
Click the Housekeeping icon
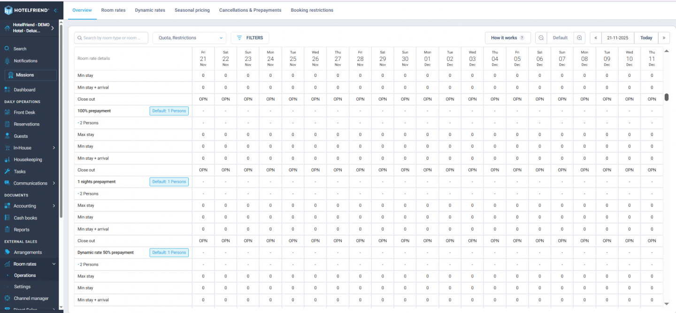point(7,159)
